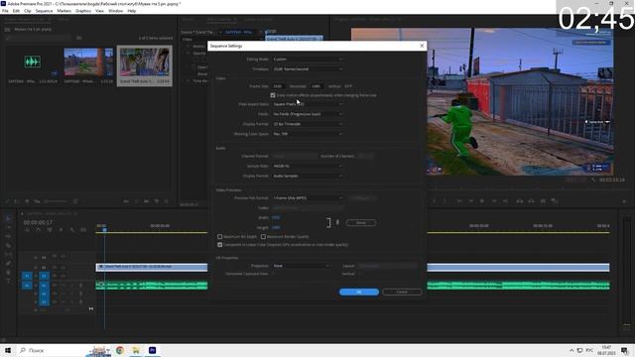Viewport: 635px width, 357px height.
Task: Open the Button Editor plus icon
Action: pyautogui.click(x=624, y=201)
